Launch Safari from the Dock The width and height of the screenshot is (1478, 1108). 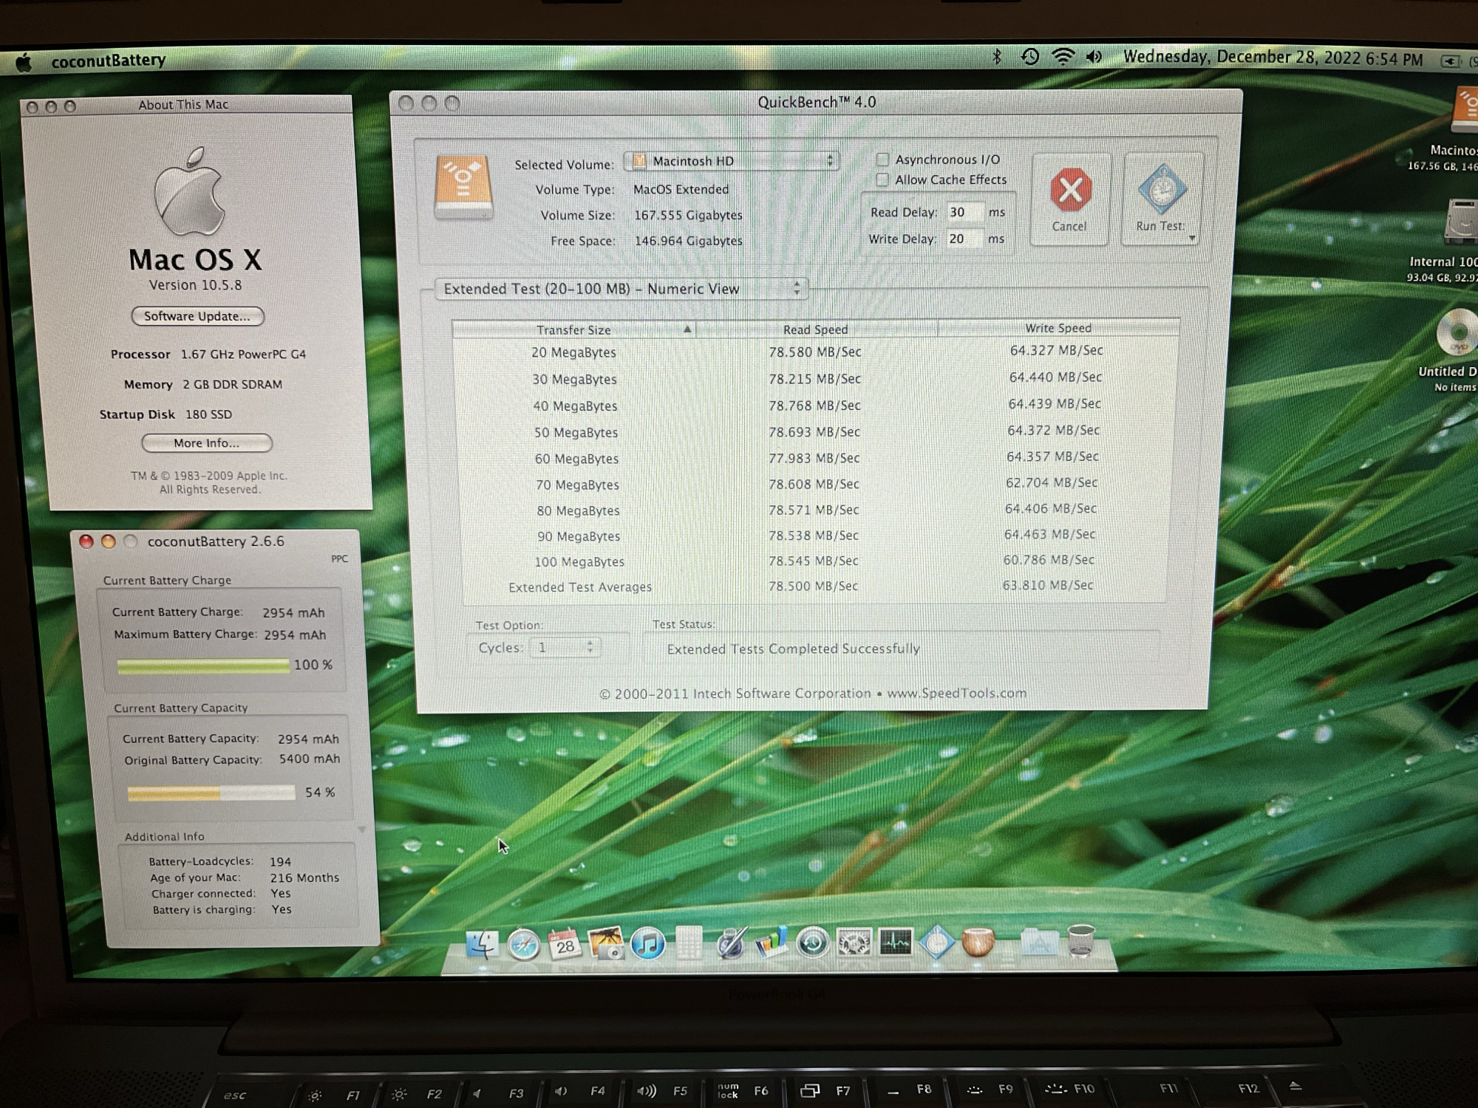pos(523,944)
